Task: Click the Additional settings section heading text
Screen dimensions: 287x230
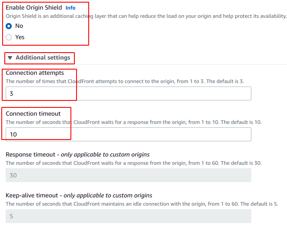Action: point(43,58)
